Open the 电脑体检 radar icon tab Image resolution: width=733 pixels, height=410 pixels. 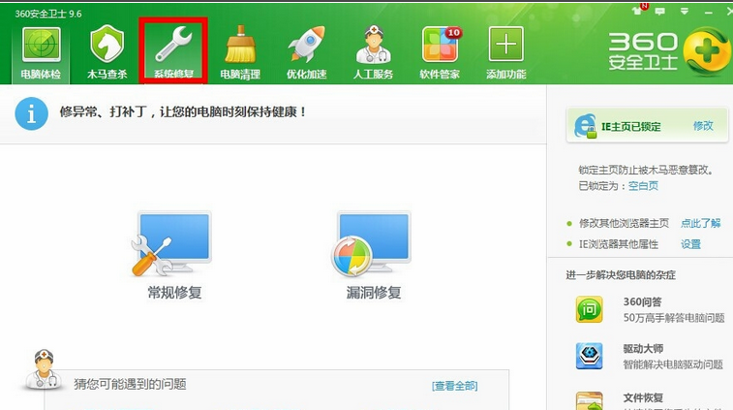click(41, 45)
